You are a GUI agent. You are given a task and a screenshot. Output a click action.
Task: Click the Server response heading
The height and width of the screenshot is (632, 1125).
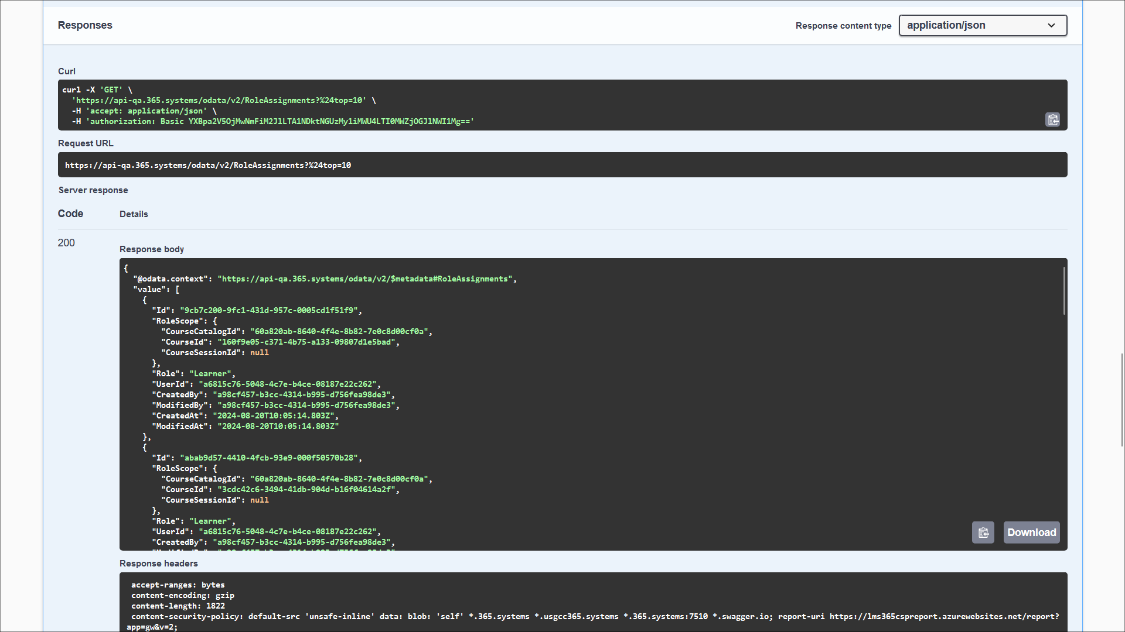(93, 190)
